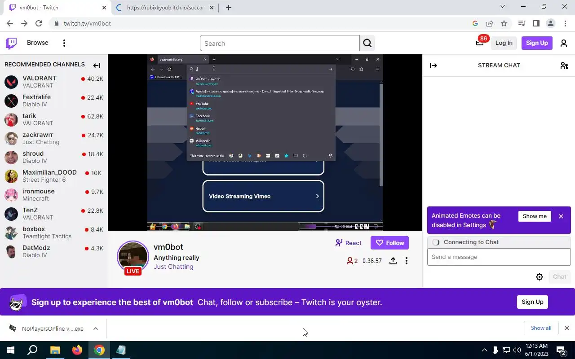Open chat settings gear

[x=540, y=277]
